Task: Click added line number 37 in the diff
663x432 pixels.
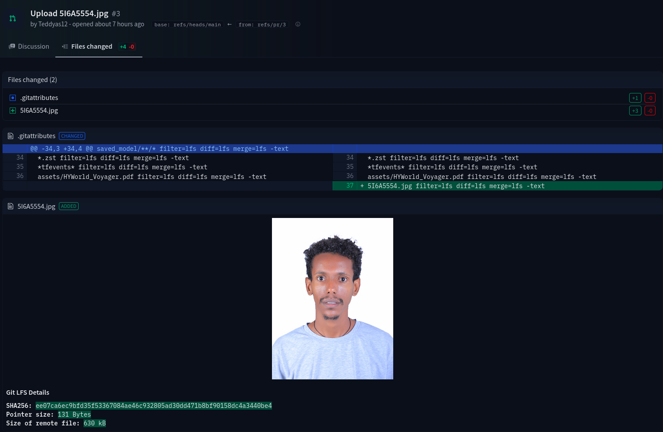Action: [350, 186]
